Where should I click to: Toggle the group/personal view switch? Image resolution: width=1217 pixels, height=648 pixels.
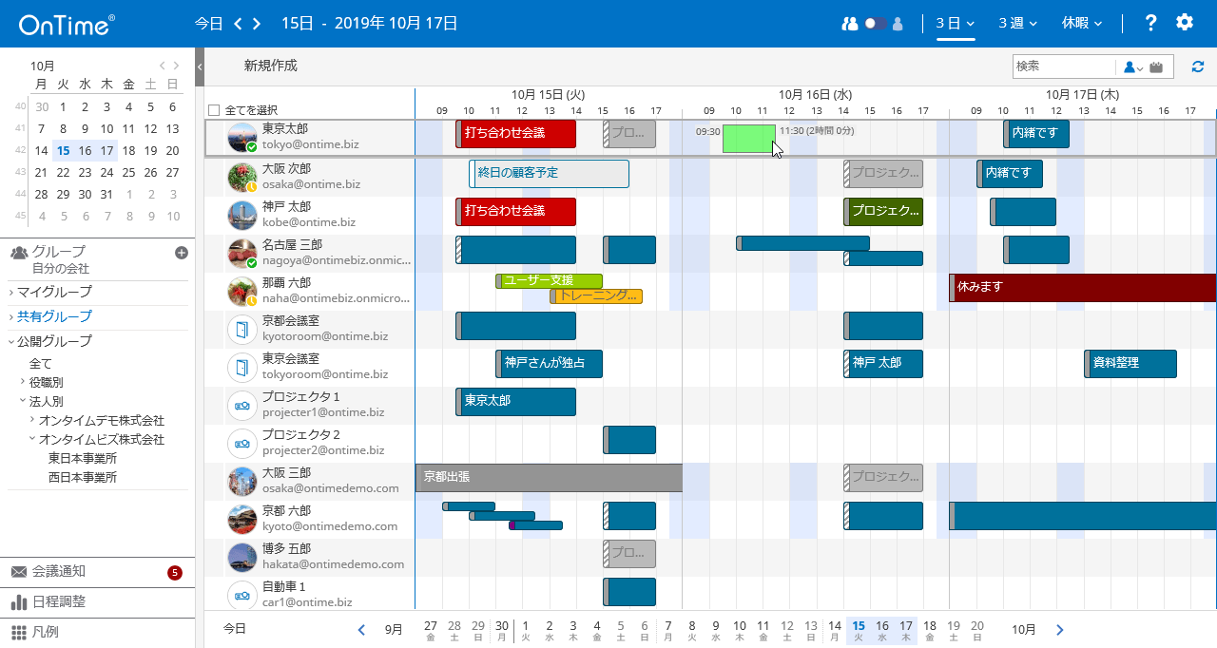pos(874,24)
